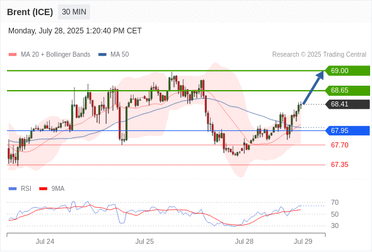Click the RSI blue legend swatch
This screenshot has height=252, width=372.
click(13, 189)
